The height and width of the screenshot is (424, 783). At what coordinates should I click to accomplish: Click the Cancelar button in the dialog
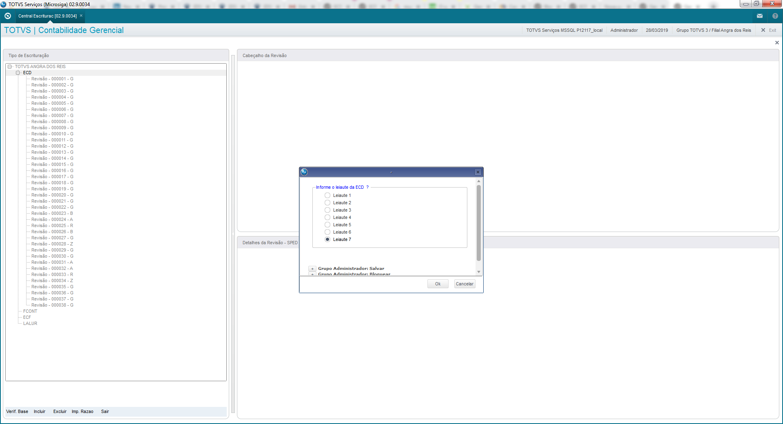click(464, 284)
